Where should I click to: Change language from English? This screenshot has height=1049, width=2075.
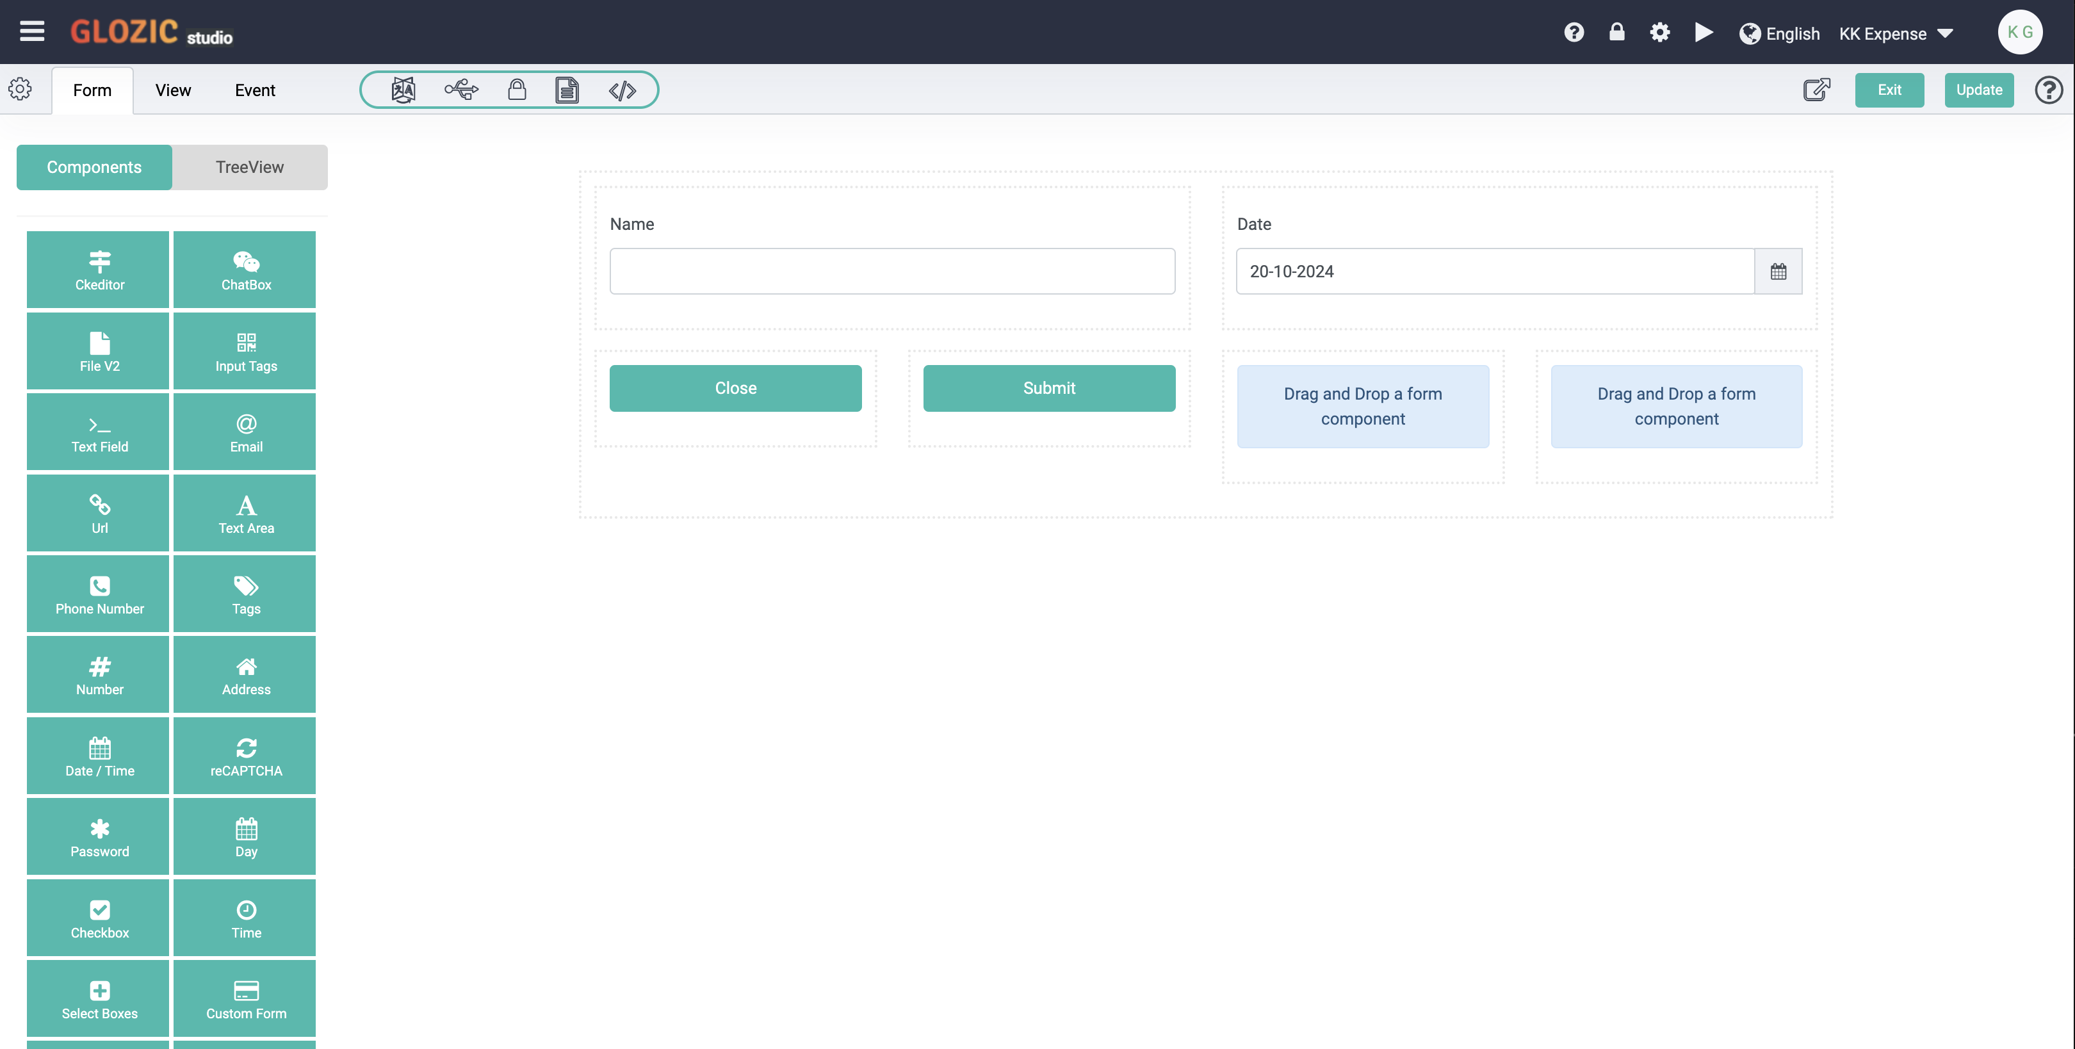point(1779,33)
